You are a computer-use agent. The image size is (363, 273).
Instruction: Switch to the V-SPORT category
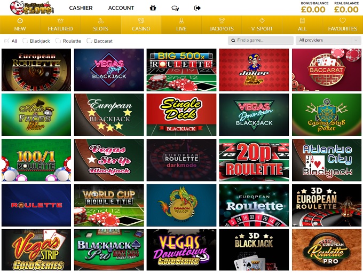pyautogui.click(x=262, y=25)
